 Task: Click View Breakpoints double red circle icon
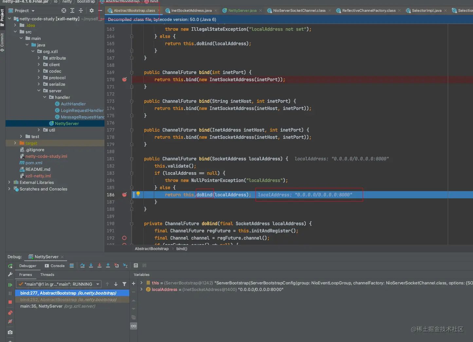tap(10, 313)
